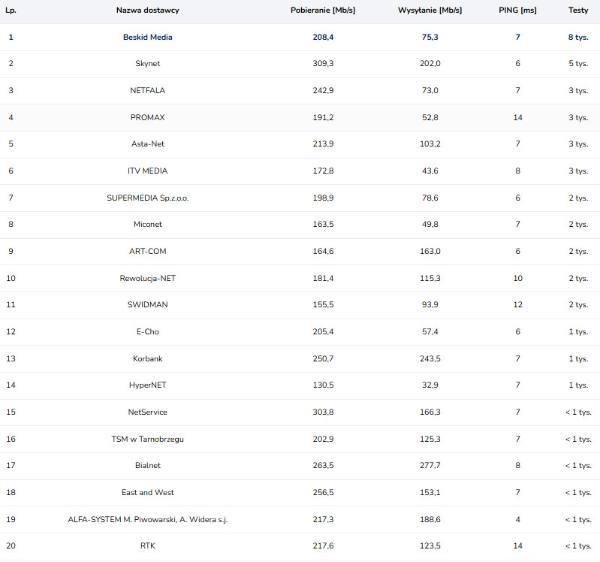
Task: Open ALFA-SYSTEM M. Piwowarski provider entry
Action: point(147,519)
